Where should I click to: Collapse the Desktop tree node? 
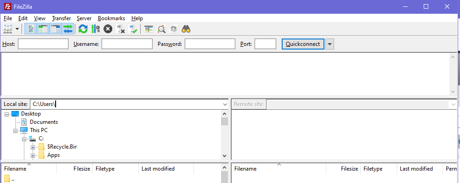[x=6, y=114]
